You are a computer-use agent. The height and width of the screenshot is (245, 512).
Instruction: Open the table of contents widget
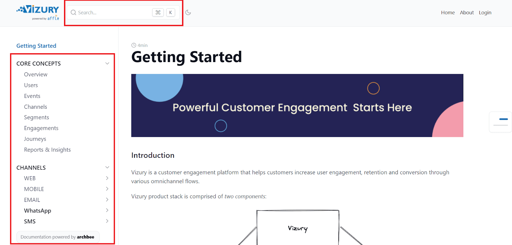click(x=500, y=122)
